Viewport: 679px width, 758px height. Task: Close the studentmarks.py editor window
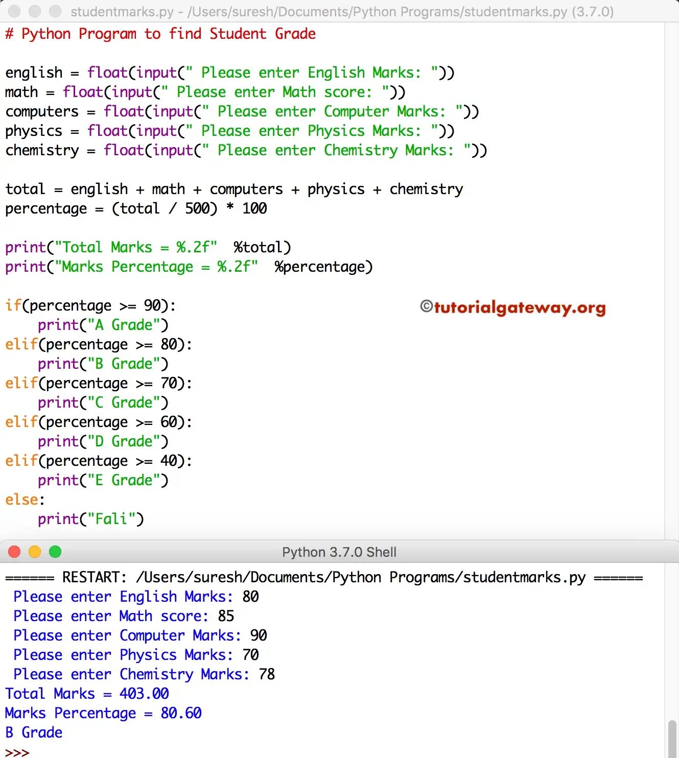click(x=14, y=11)
